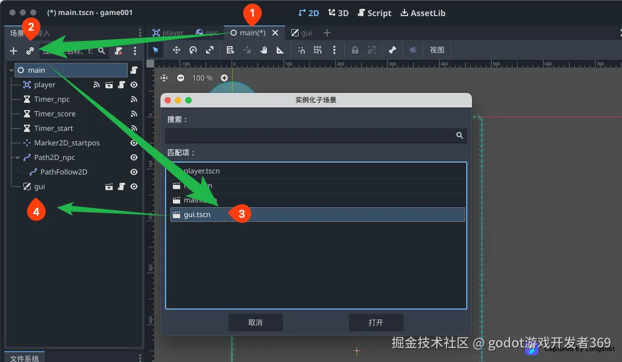Toggle visibility of Marker2D_startpos
Viewport: 622px width, 362px height.
click(134, 143)
